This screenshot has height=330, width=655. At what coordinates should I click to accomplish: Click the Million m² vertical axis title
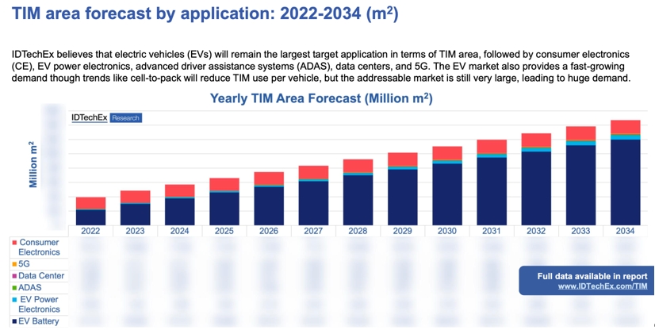[33, 164]
